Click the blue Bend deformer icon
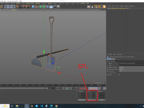 click(x=48, y=7)
